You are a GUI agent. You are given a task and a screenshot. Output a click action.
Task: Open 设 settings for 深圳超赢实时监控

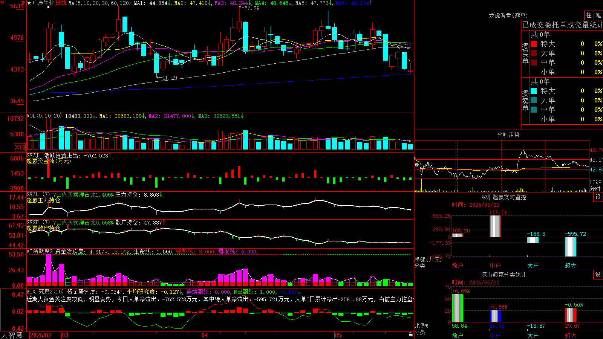tap(598, 197)
